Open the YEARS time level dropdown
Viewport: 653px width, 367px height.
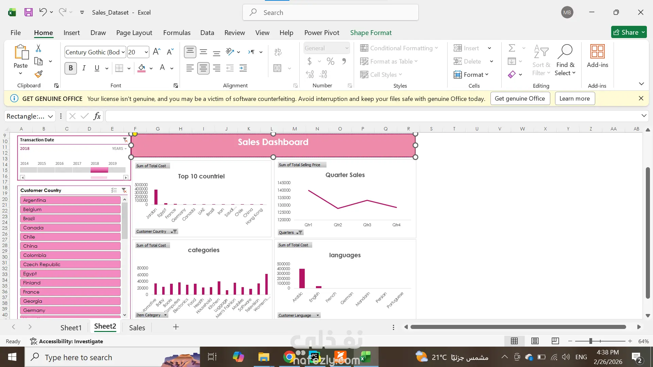(x=119, y=148)
